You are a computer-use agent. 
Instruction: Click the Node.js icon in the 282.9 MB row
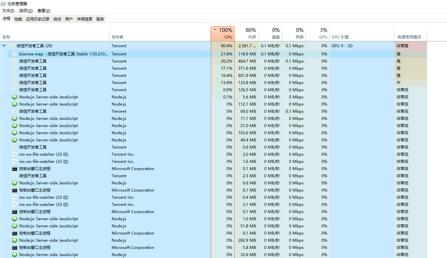[x=14, y=240]
